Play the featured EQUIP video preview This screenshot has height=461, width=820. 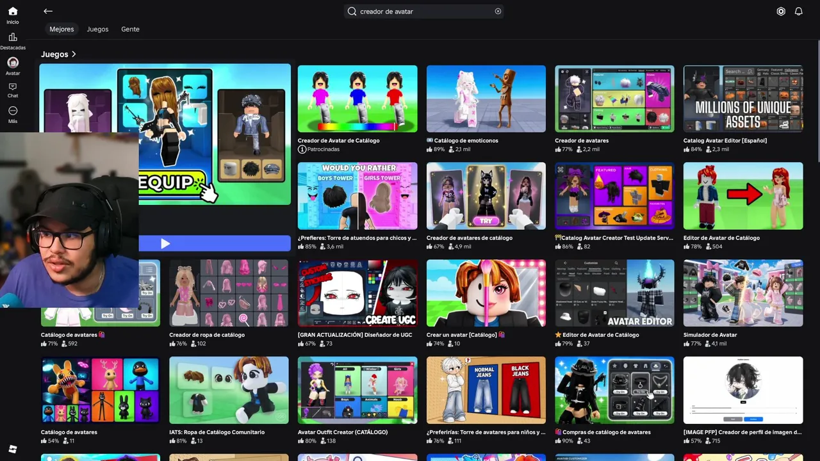click(x=165, y=243)
